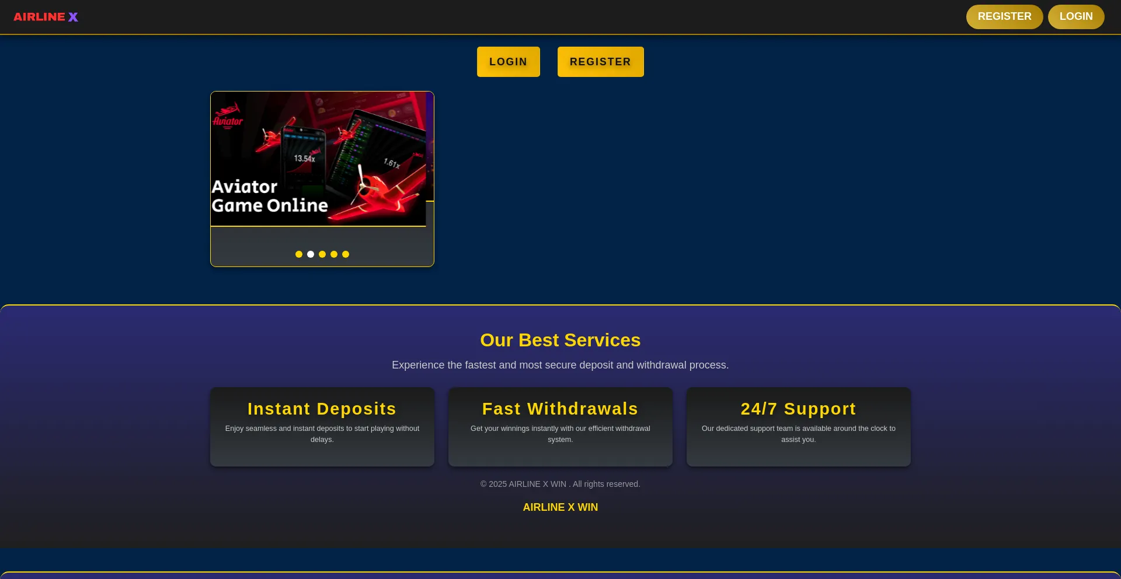Select the first carousel dot
This screenshot has height=579, width=1121.
tap(299, 254)
